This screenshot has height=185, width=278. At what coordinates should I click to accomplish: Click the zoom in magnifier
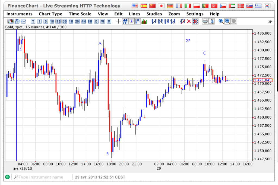pos(221,21)
